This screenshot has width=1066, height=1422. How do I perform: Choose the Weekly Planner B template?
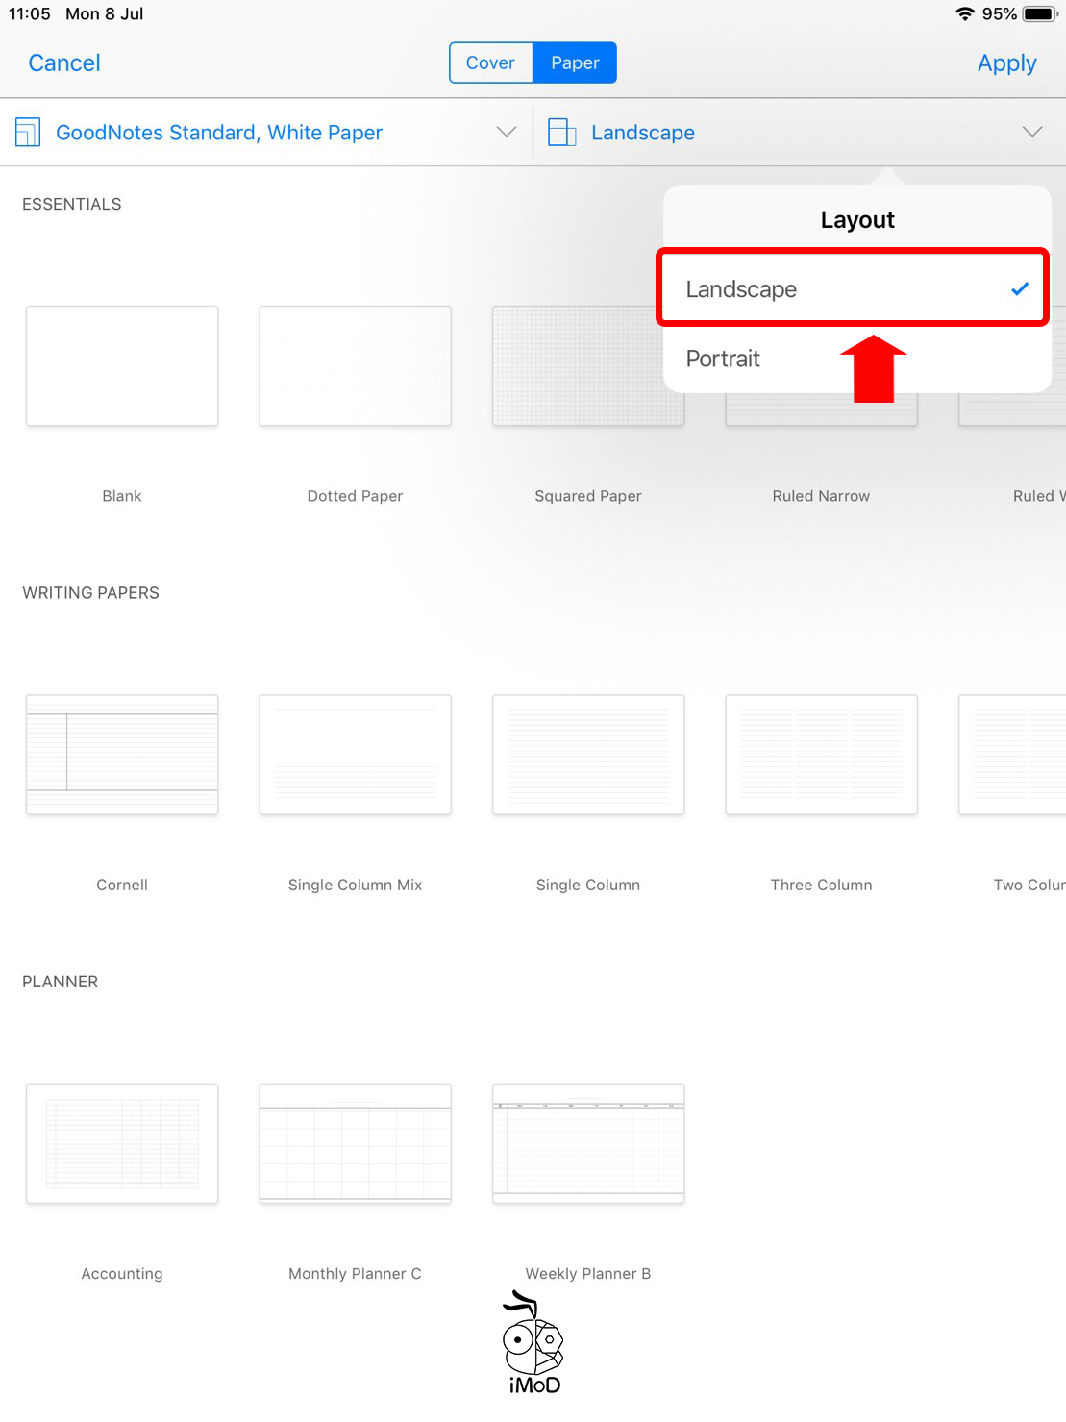[x=588, y=1143]
